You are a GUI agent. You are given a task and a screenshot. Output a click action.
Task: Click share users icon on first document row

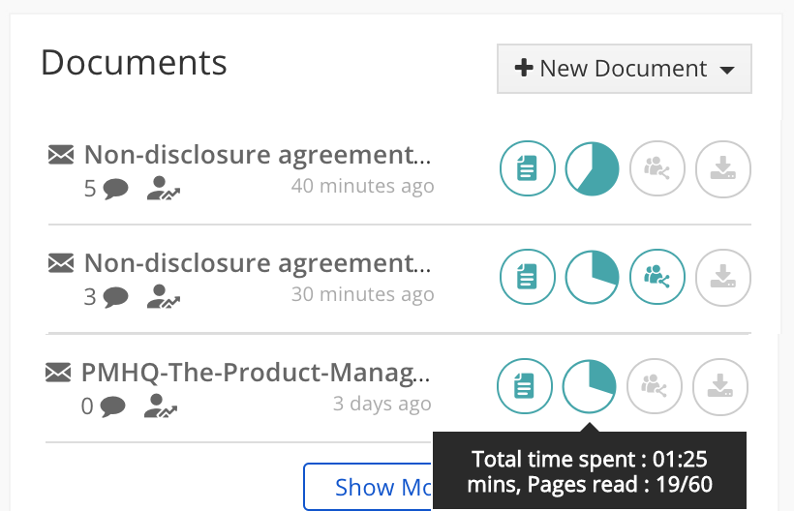click(657, 168)
